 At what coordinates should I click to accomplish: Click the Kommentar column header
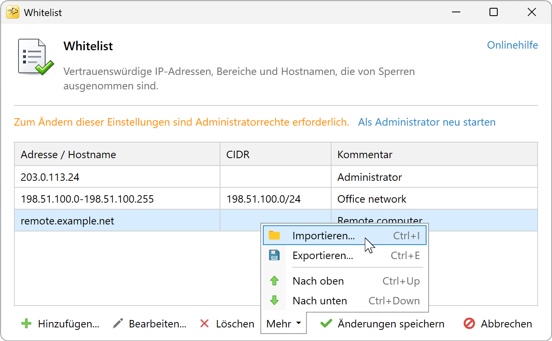click(434, 154)
